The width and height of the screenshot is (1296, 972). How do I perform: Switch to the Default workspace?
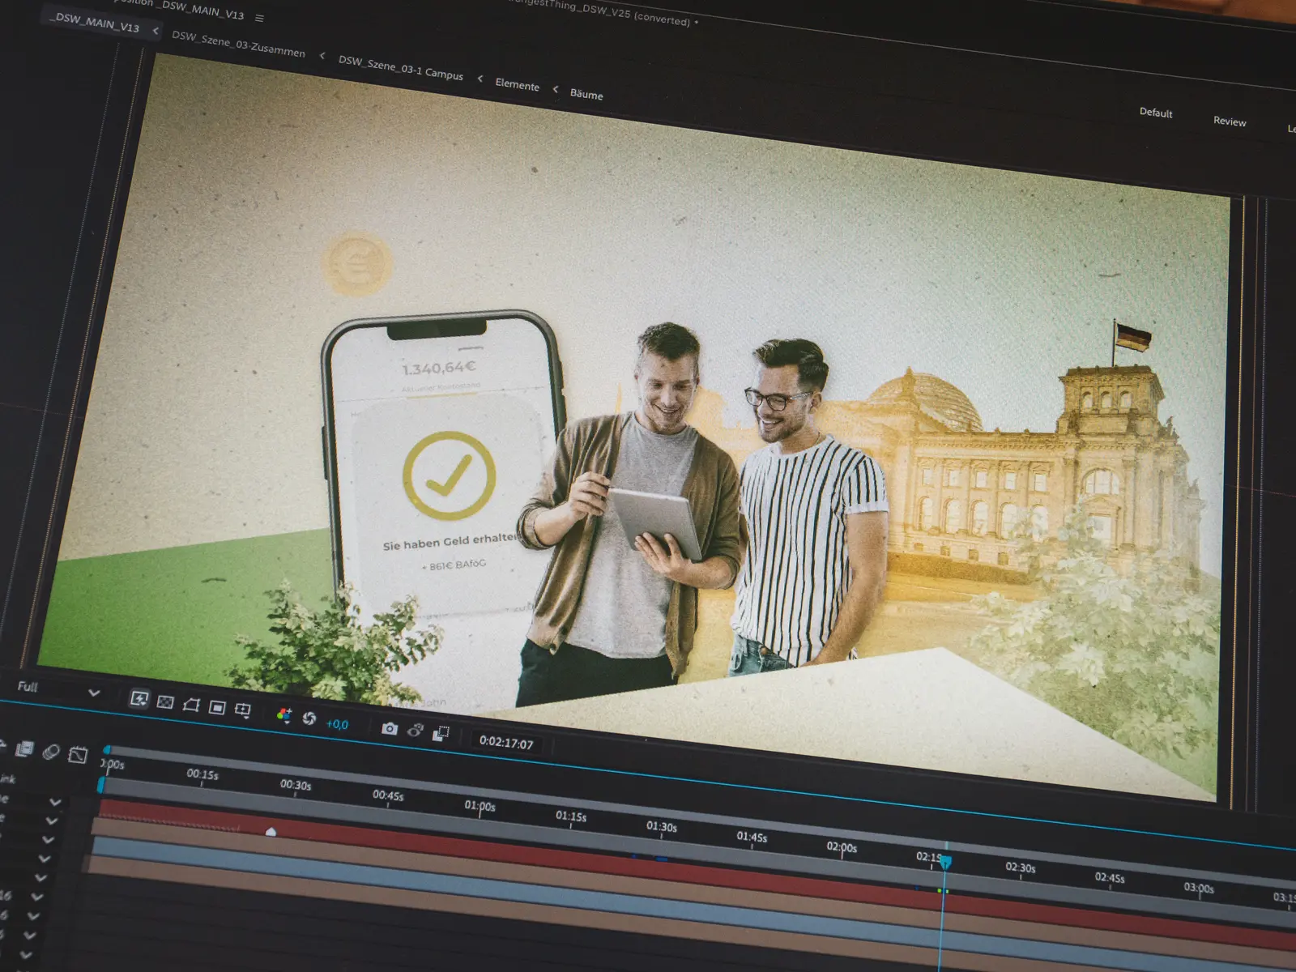click(x=1156, y=113)
